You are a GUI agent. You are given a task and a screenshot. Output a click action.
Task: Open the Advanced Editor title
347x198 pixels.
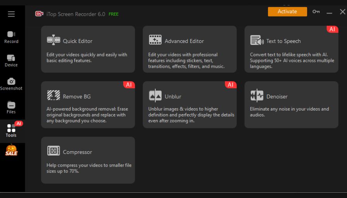pyautogui.click(x=184, y=41)
